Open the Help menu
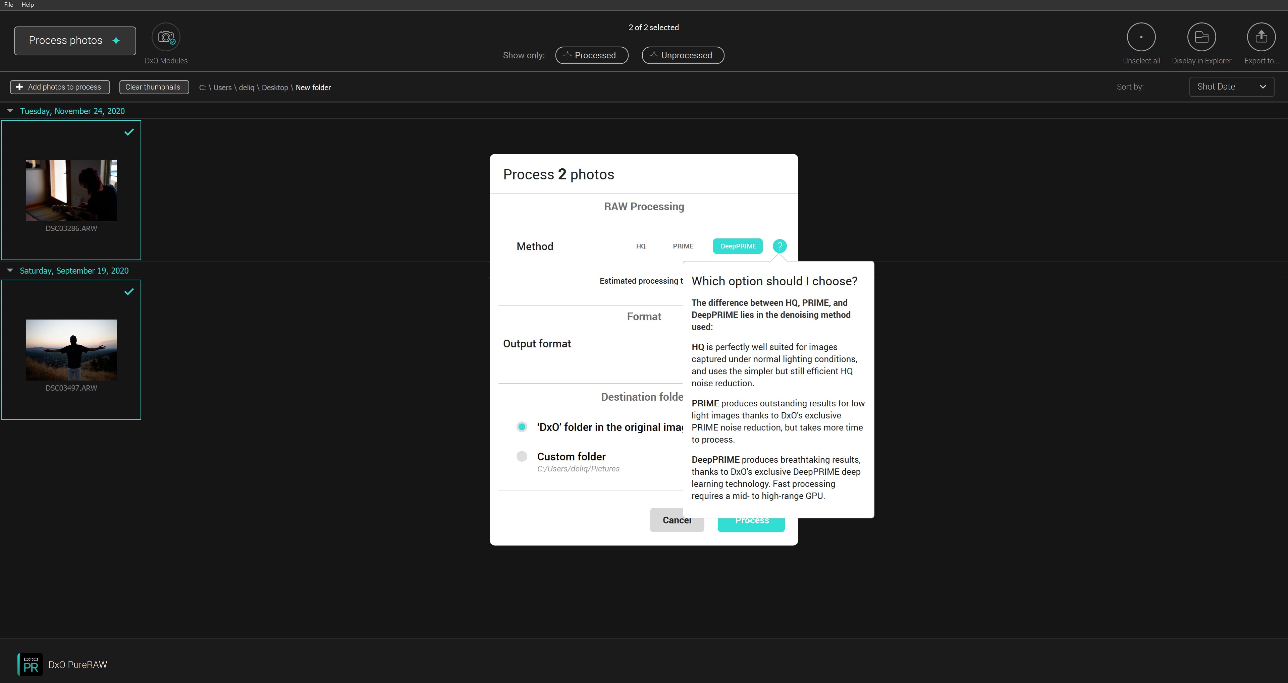Screen dimensions: 1288x683 28,4
